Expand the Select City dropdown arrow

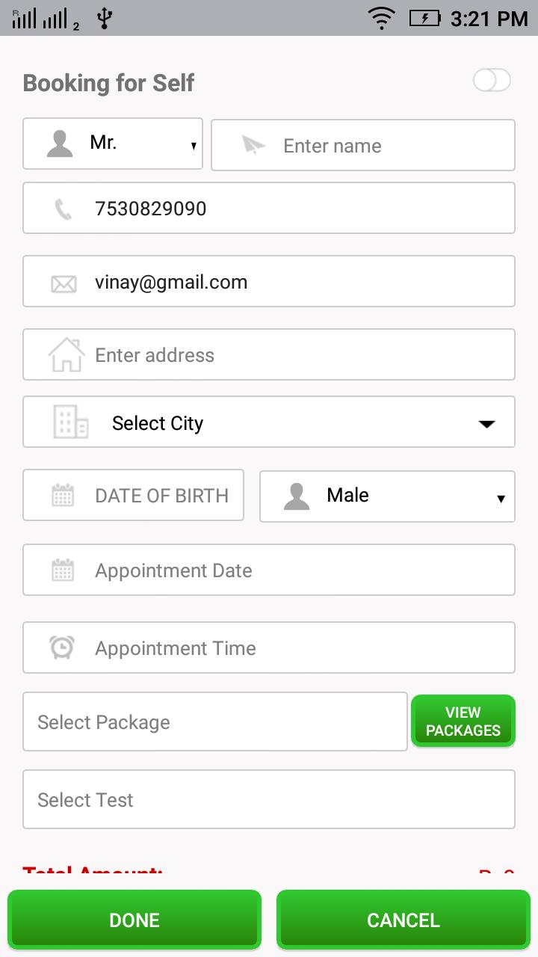pyautogui.click(x=486, y=423)
